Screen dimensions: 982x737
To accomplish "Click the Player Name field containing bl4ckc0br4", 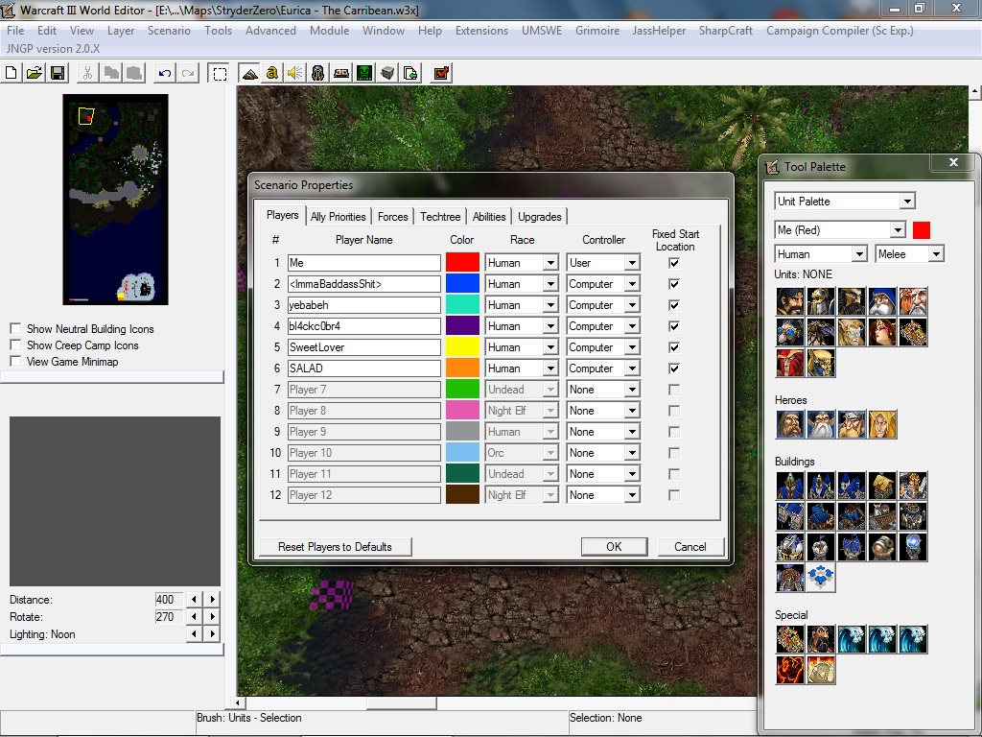I will (363, 326).
